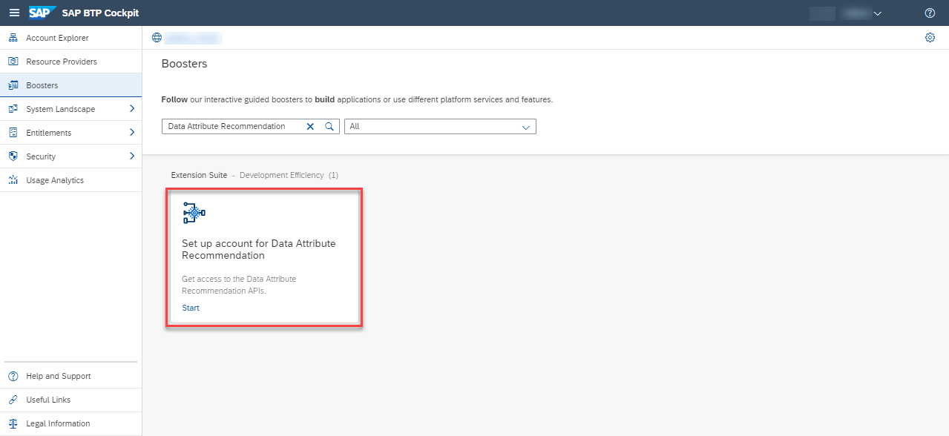Open Account Explorer in sidebar
Screen dimensions: 949x436
click(x=71, y=38)
